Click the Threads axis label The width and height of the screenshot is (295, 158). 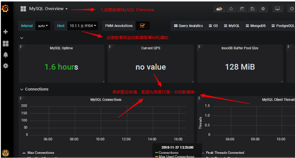[200, 123]
